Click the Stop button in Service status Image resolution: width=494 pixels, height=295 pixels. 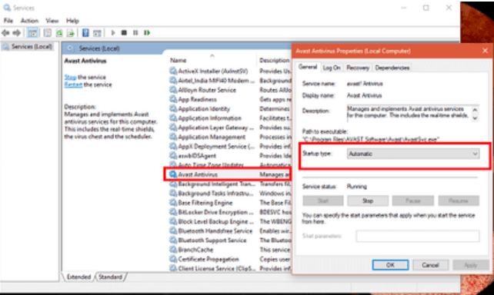coord(368,201)
